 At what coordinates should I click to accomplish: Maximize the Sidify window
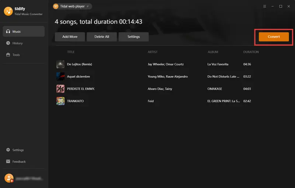click(x=281, y=6)
